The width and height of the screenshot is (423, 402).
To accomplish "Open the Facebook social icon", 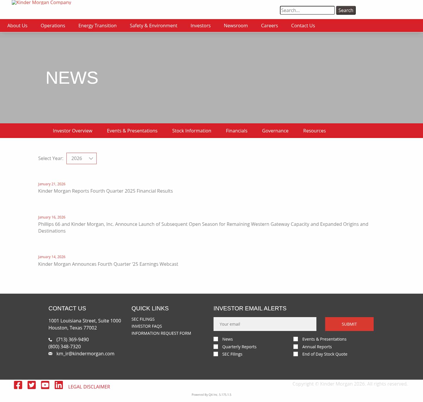I will tap(18, 385).
